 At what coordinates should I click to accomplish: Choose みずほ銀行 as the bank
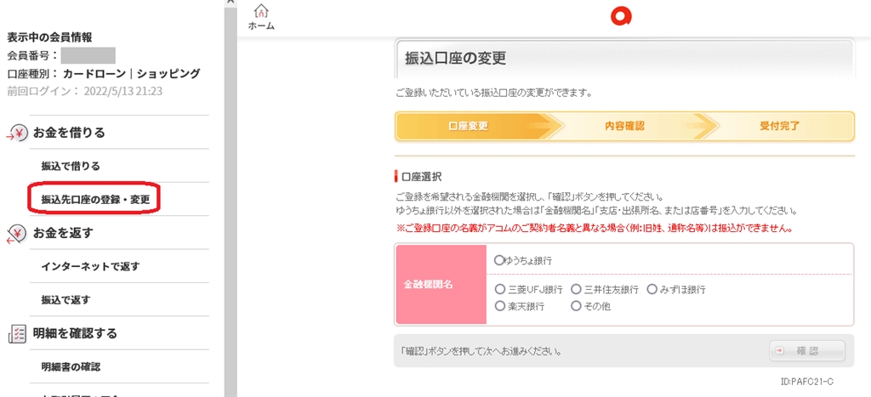652,290
